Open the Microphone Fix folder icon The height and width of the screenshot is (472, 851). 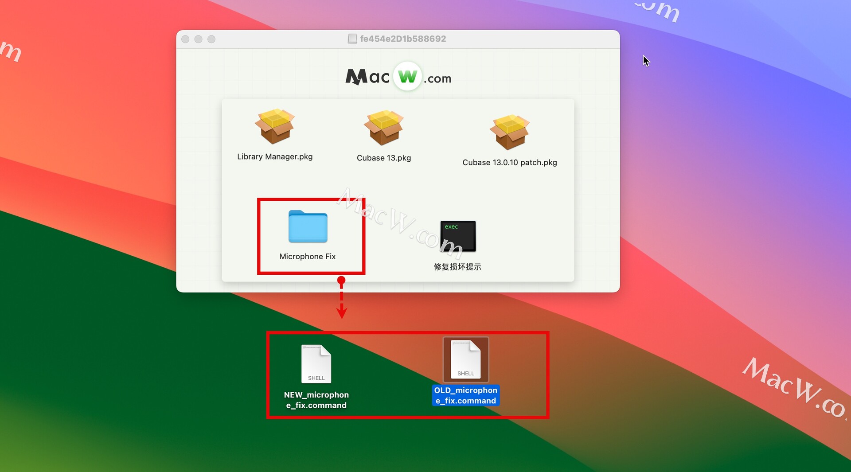click(x=308, y=226)
